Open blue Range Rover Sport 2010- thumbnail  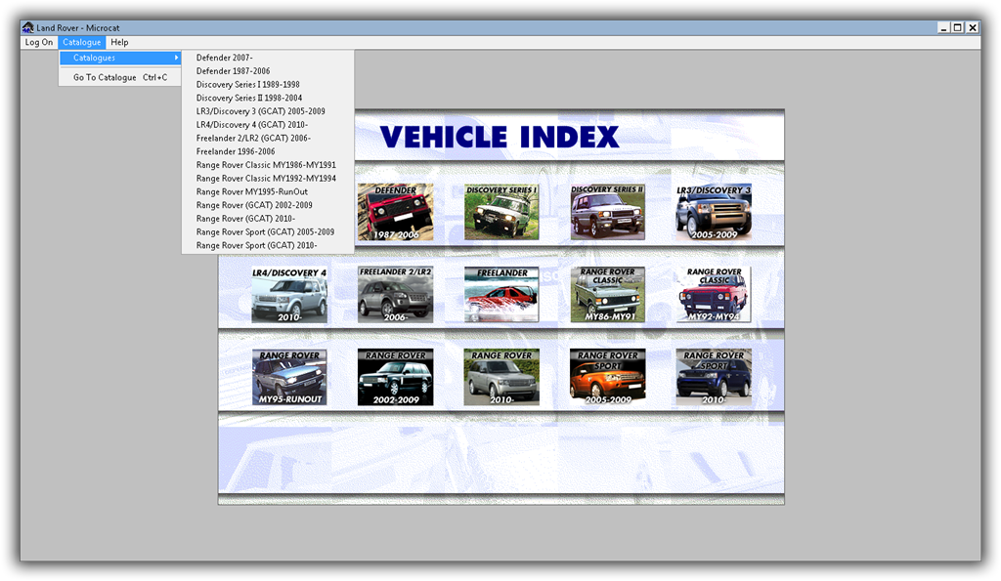(714, 377)
